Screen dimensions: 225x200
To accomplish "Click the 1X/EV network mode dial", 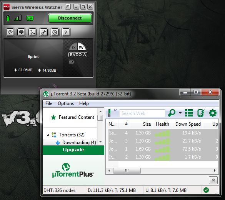I will pyautogui.click(x=77, y=46).
